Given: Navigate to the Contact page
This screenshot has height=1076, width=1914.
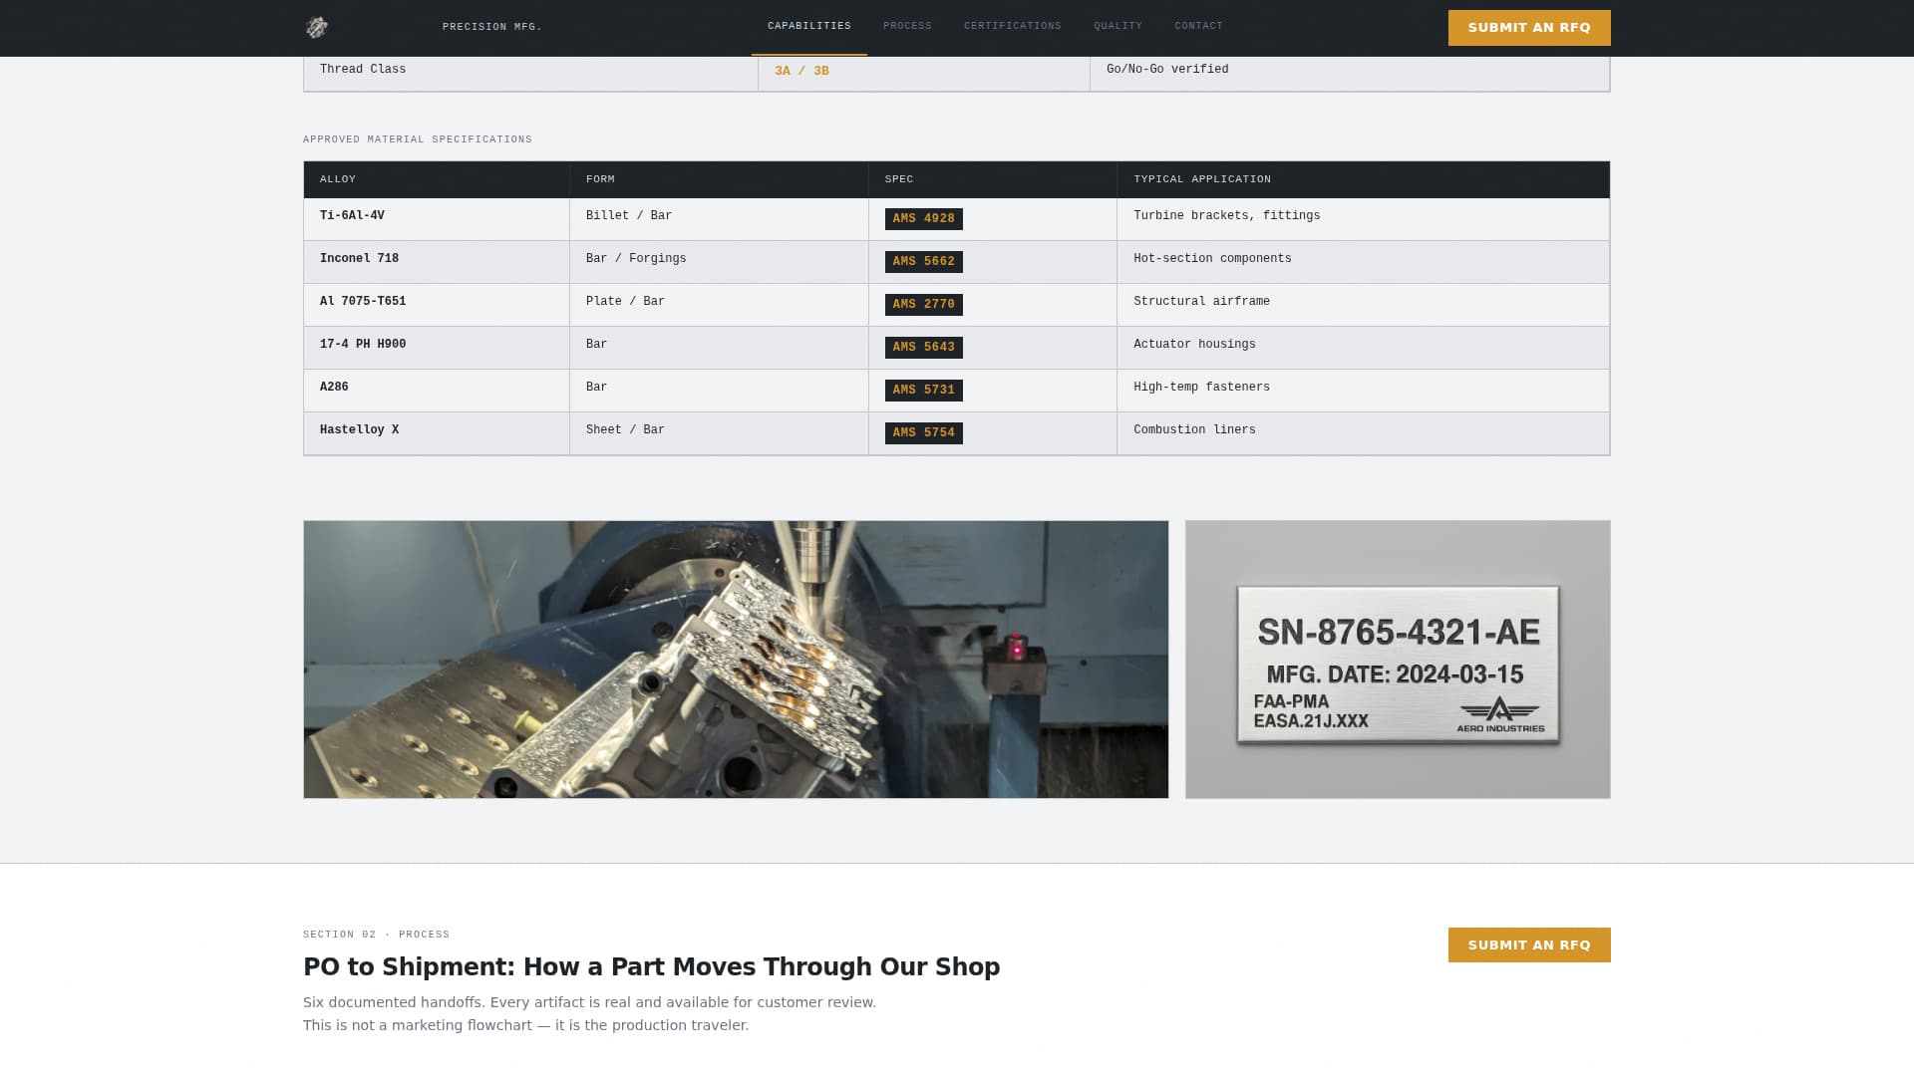Looking at the screenshot, I should (1198, 26).
